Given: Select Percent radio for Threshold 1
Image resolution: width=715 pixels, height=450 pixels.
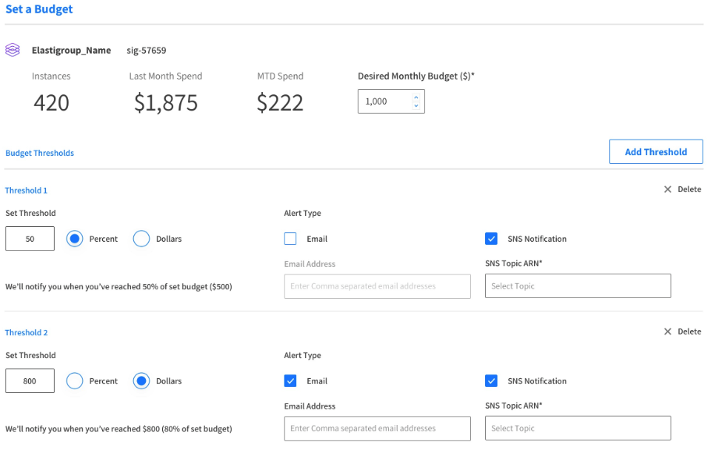Looking at the screenshot, I should pyautogui.click(x=74, y=239).
